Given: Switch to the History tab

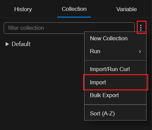Looking at the screenshot, I should pyautogui.click(x=23, y=9).
